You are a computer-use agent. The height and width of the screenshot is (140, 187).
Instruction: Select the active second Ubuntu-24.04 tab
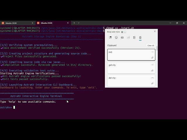(x=53, y=23)
